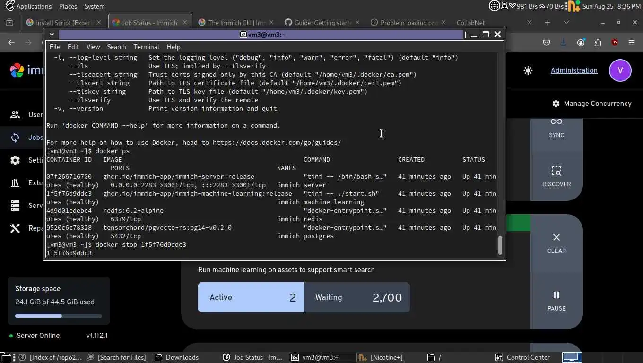Click the Waiting 2,700 counter
This screenshot has height=363, width=643.
(x=357, y=297)
